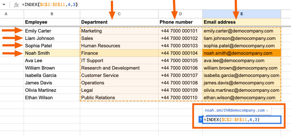
Task: Click the Customer Service cell
Action: [x=119, y=75]
